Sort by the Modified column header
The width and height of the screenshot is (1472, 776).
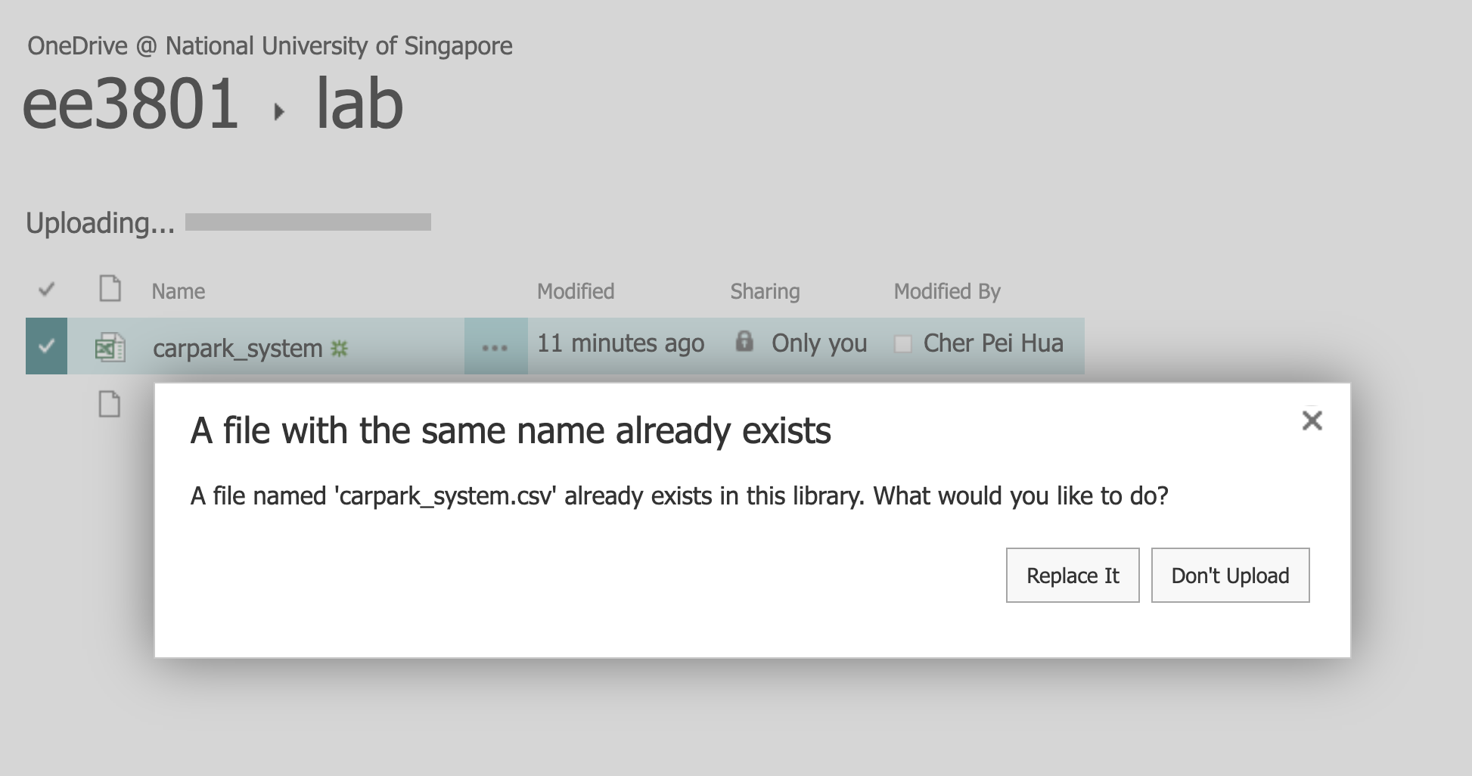tap(576, 291)
